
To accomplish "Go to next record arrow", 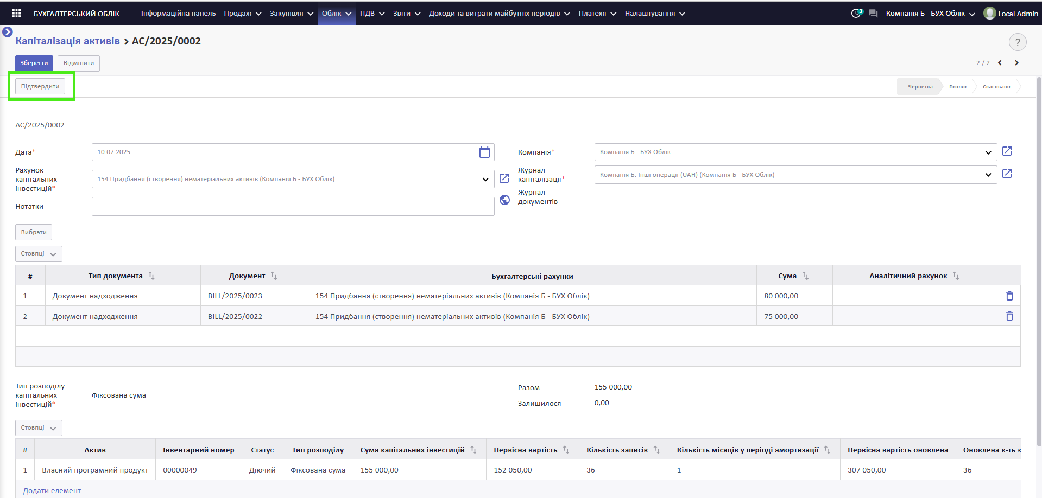I will point(1016,63).
